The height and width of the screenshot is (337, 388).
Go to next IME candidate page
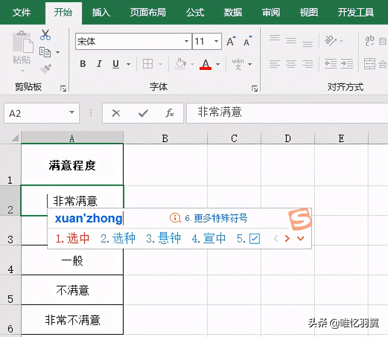point(287,238)
